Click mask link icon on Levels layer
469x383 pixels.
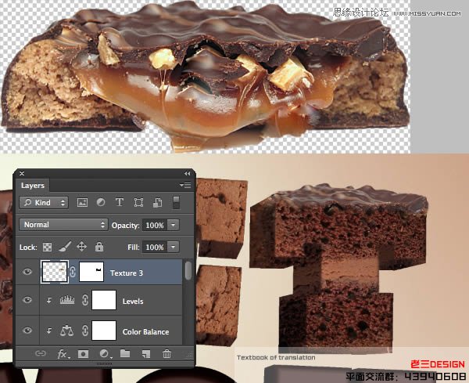(x=85, y=300)
